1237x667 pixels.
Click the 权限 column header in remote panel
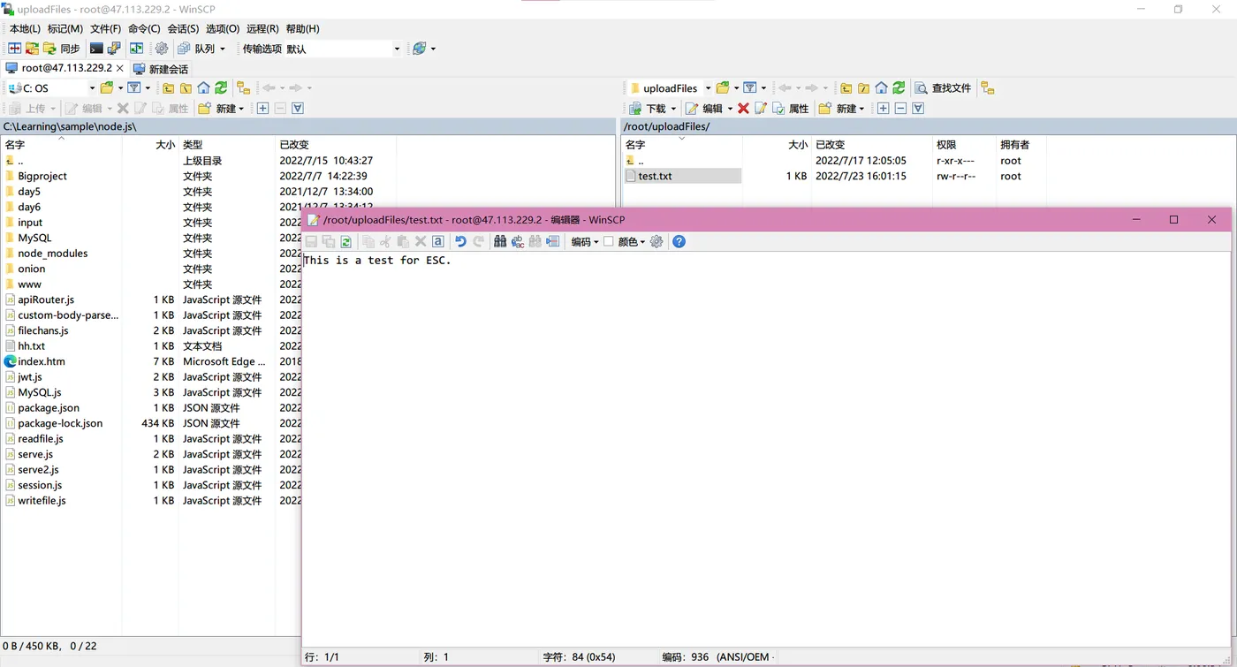(x=963, y=144)
